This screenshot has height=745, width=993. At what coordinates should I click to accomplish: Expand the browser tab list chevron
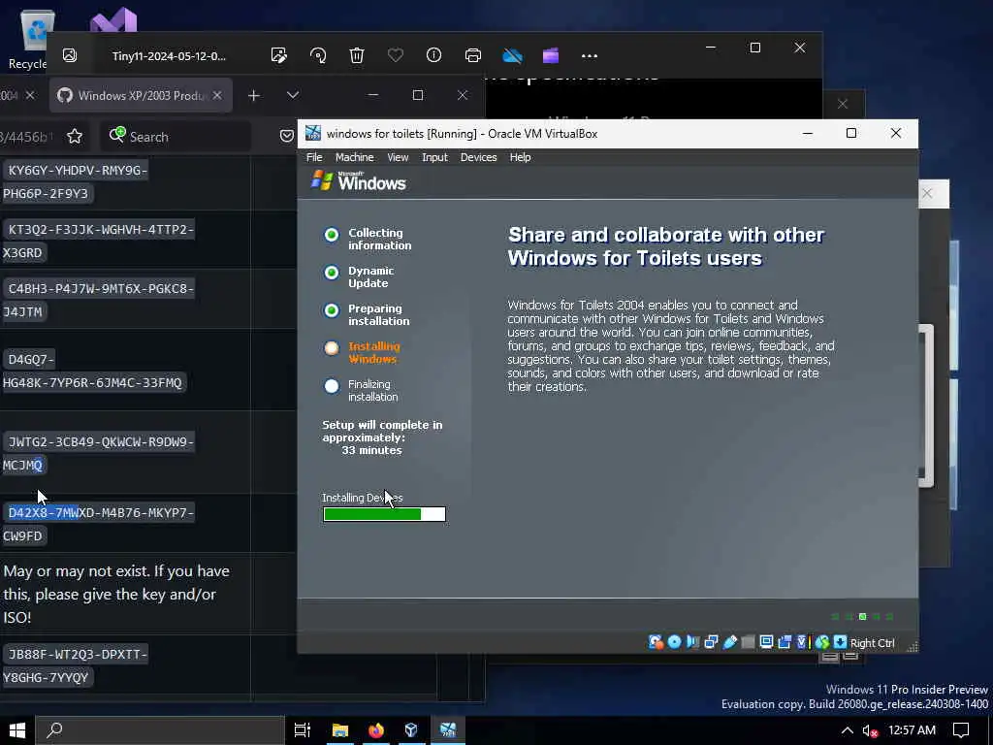tap(293, 95)
